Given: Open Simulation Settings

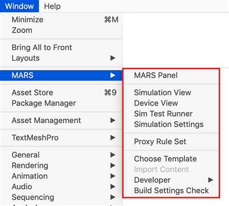Looking at the screenshot, I should [x=171, y=124].
